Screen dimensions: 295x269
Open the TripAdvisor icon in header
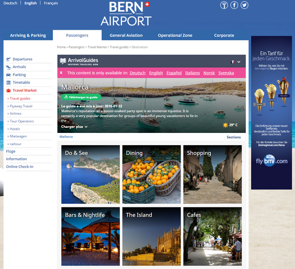coord(224,5)
